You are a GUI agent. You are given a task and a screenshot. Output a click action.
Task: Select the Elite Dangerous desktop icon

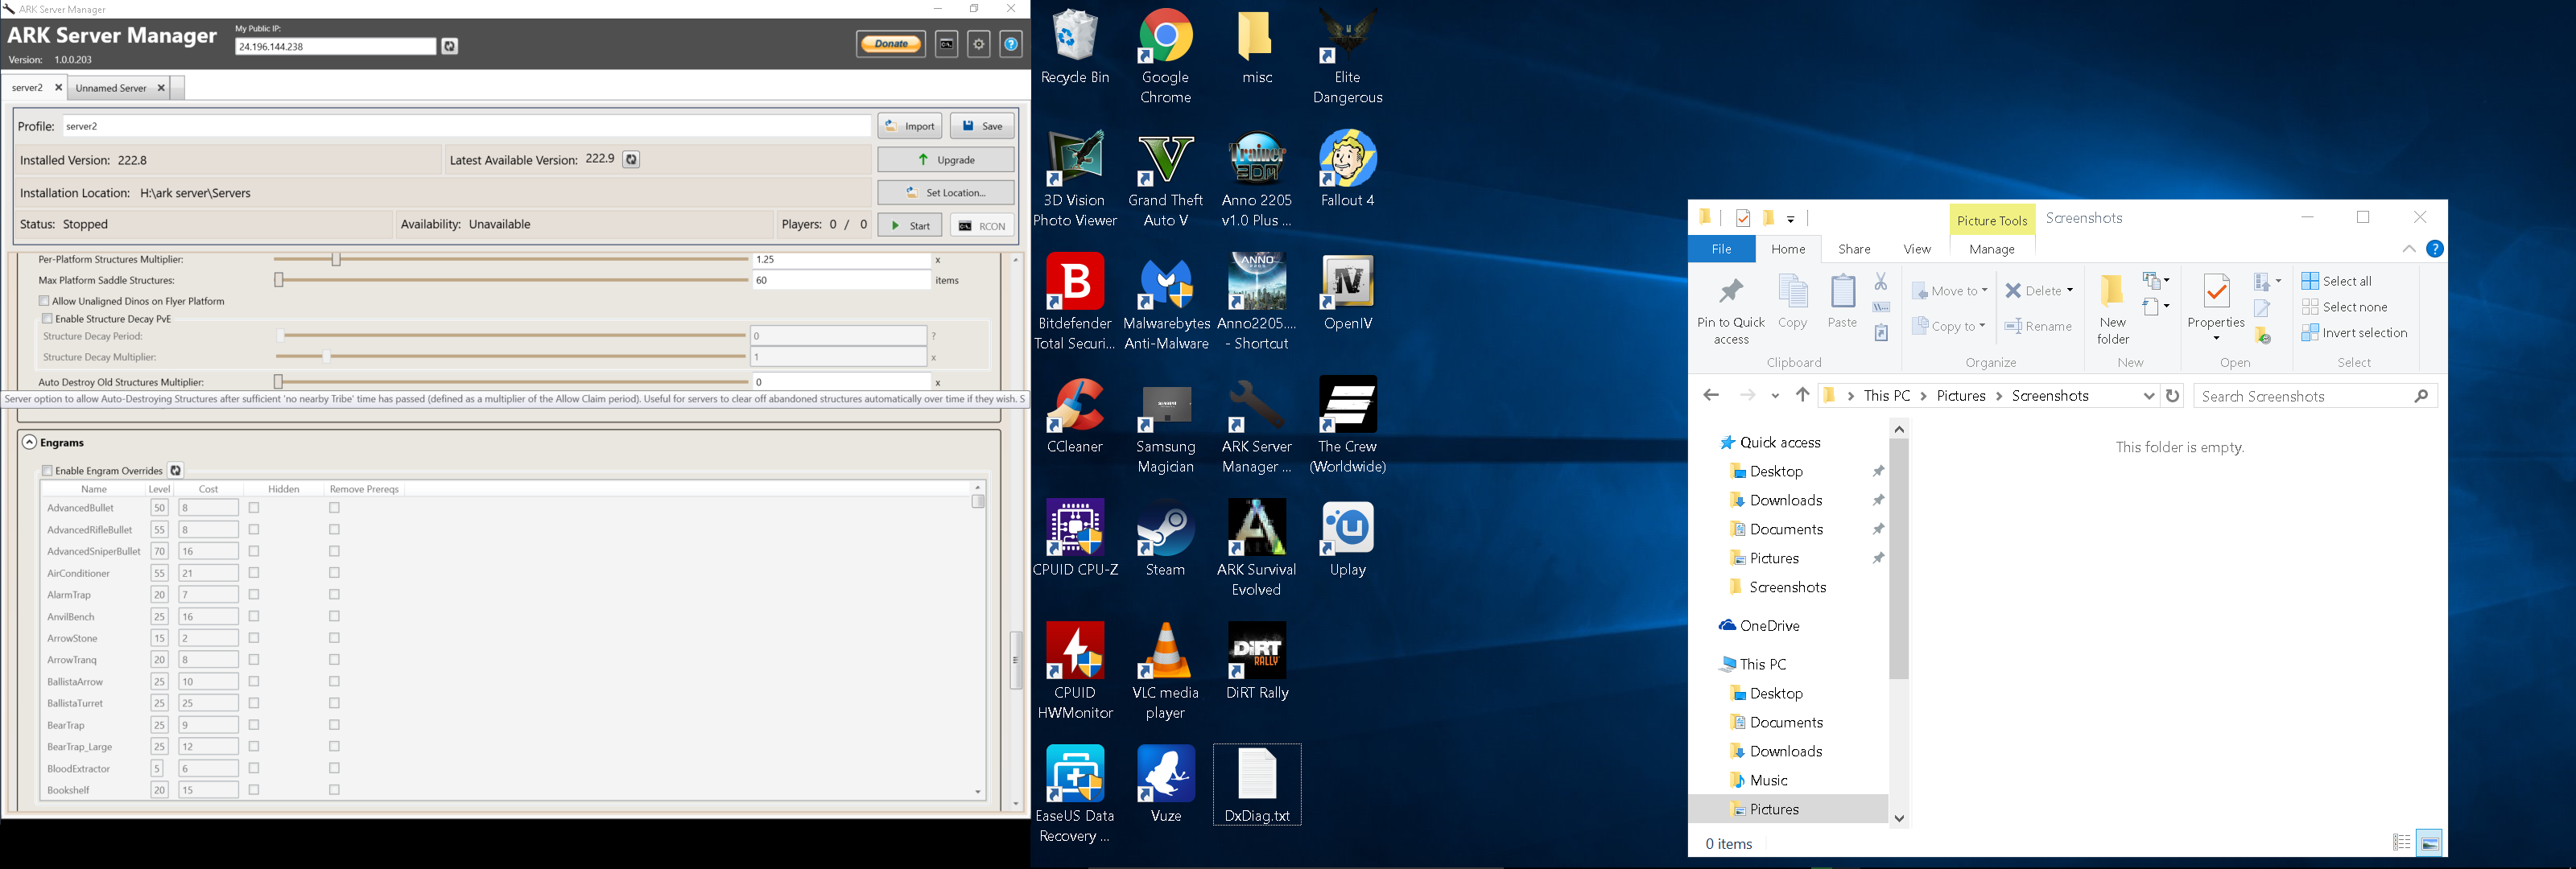click(1347, 56)
